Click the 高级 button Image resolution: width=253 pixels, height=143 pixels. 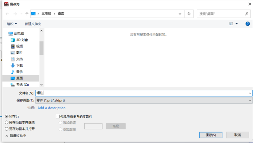(x=116, y=126)
